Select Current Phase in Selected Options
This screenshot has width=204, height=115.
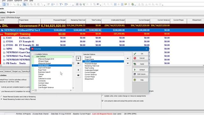(x=90, y=77)
